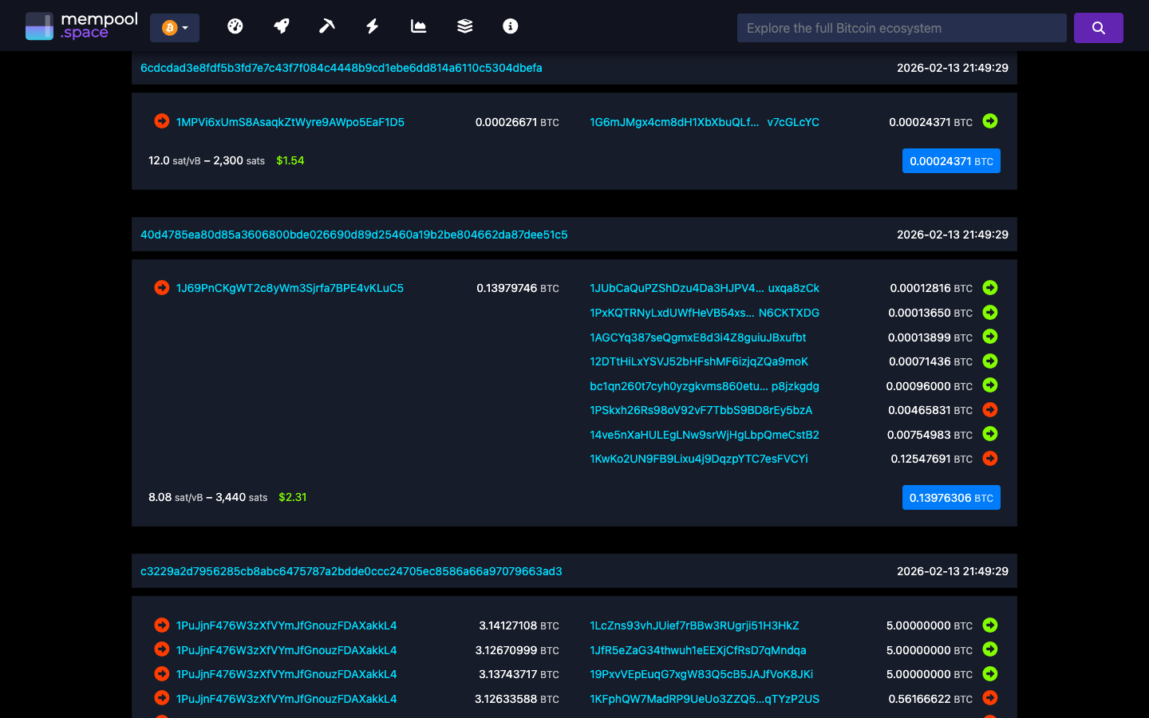Click the green arrow beside 0.00096000 BTC output

tap(989, 385)
